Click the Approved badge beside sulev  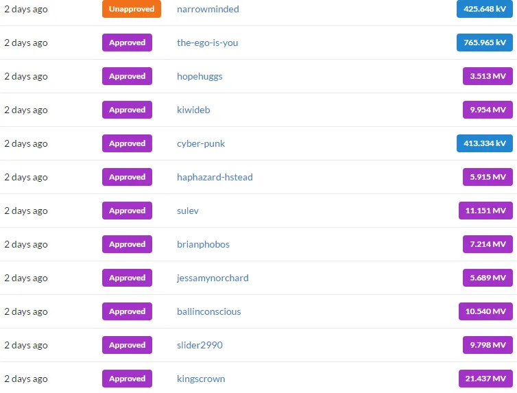tap(127, 211)
